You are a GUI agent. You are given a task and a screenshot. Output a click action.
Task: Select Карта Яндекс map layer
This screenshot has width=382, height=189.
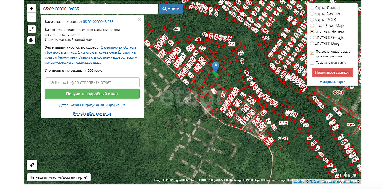pos(312,8)
